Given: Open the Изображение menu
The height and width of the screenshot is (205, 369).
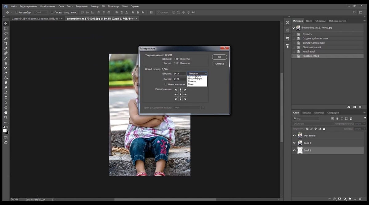Looking at the screenshot, I should click(x=47, y=6).
